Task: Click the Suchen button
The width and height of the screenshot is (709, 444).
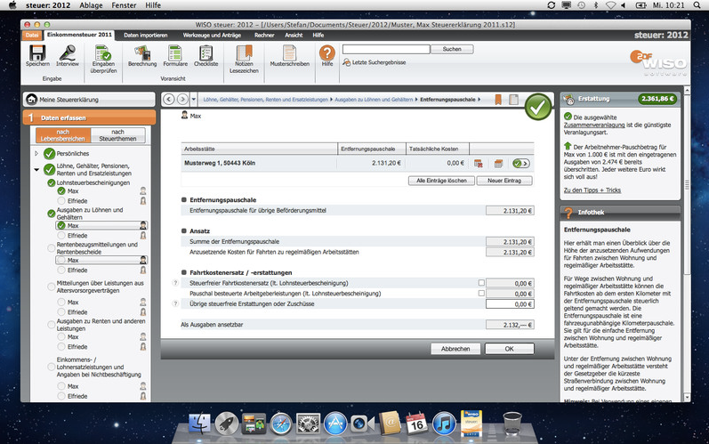Action: click(452, 49)
